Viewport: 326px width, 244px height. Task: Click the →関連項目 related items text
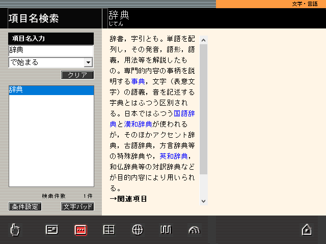tap(128, 199)
